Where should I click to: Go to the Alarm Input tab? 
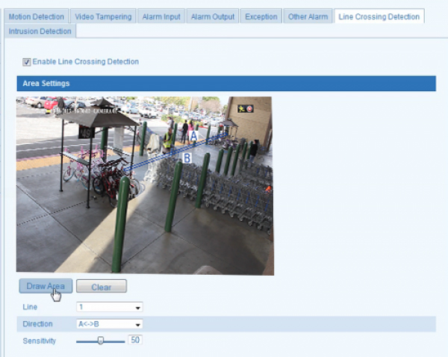point(160,16)
